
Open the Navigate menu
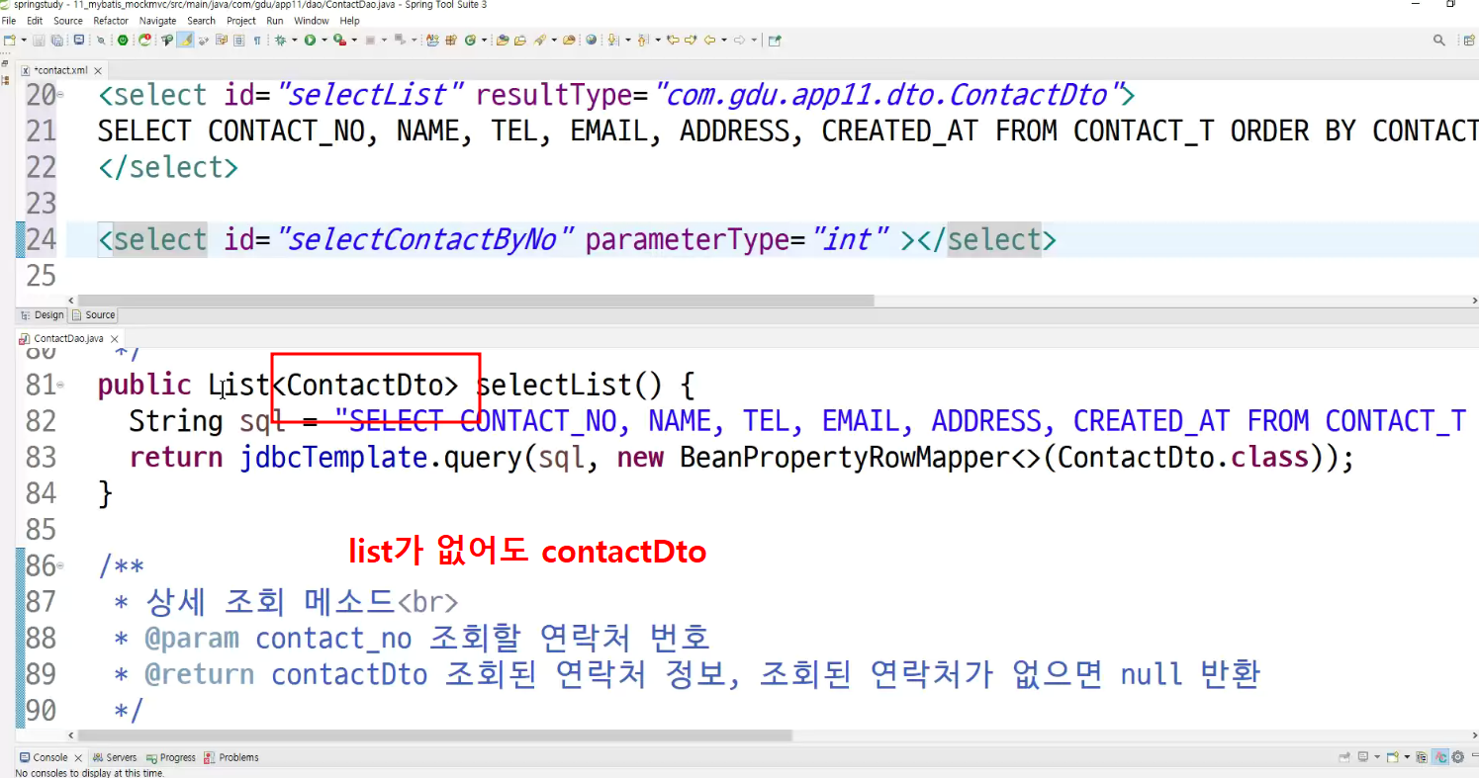click(x=158, y=21)
